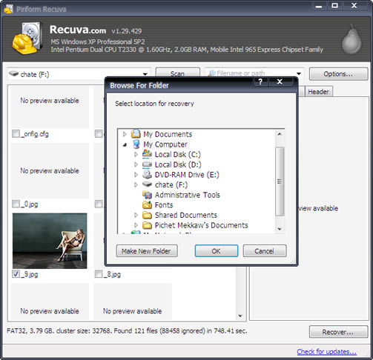373x360 pixels.
Task: Select Shared Documents in the tree
Action: click(186, 215)
